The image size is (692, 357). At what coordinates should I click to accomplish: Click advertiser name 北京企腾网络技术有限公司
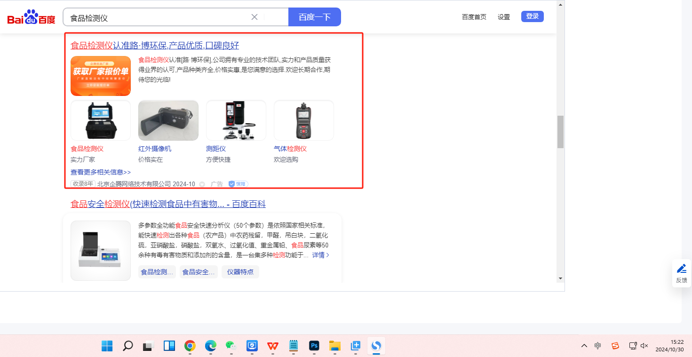point(134,184)
